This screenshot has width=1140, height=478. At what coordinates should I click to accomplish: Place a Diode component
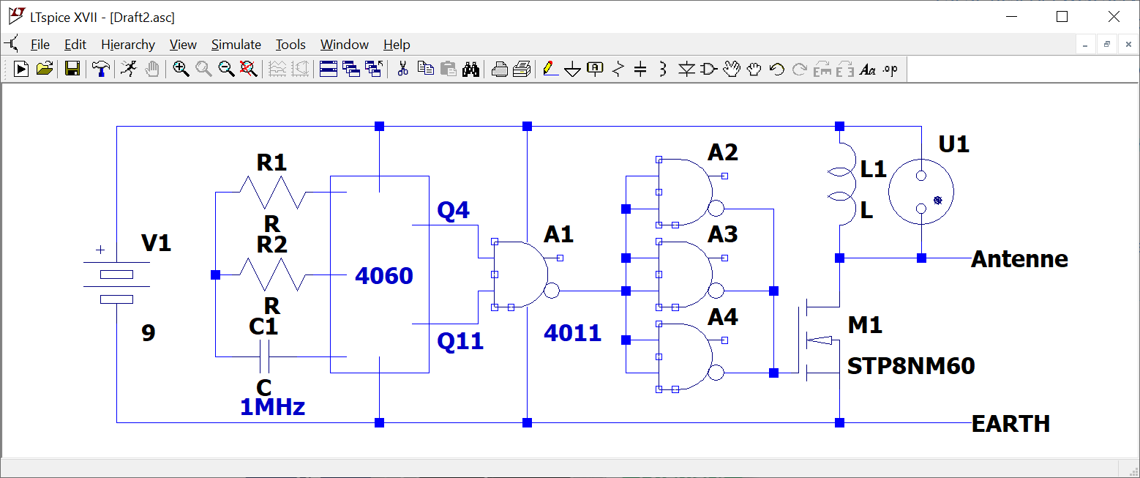coord(686,69)
